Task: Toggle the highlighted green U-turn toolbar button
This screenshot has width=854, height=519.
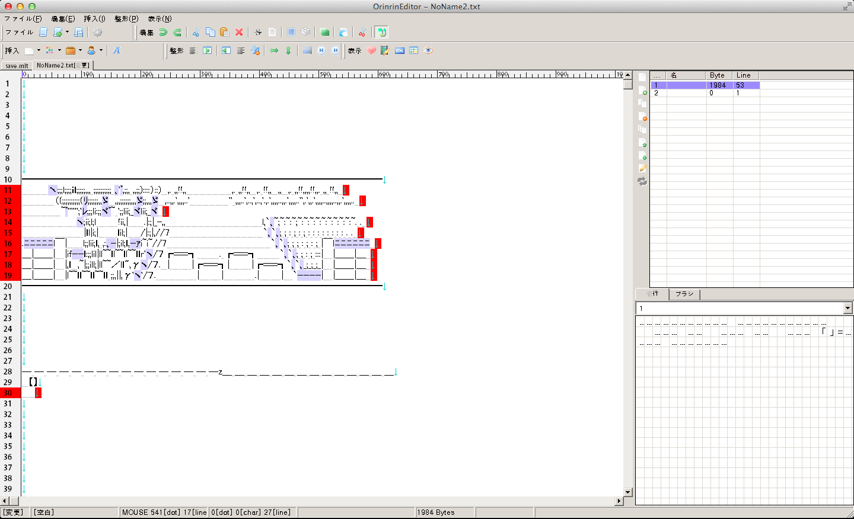Action: tap(381, 33)
